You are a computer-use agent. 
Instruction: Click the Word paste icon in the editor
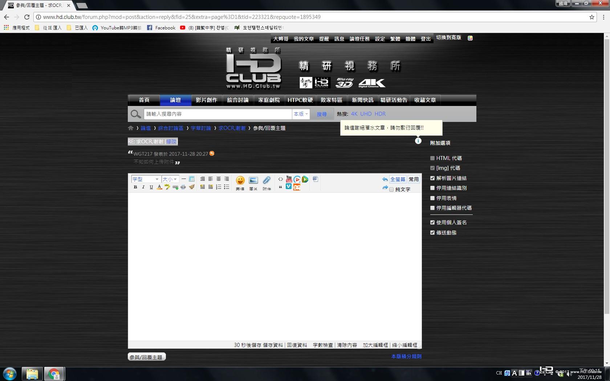click(x=315, y=179)
